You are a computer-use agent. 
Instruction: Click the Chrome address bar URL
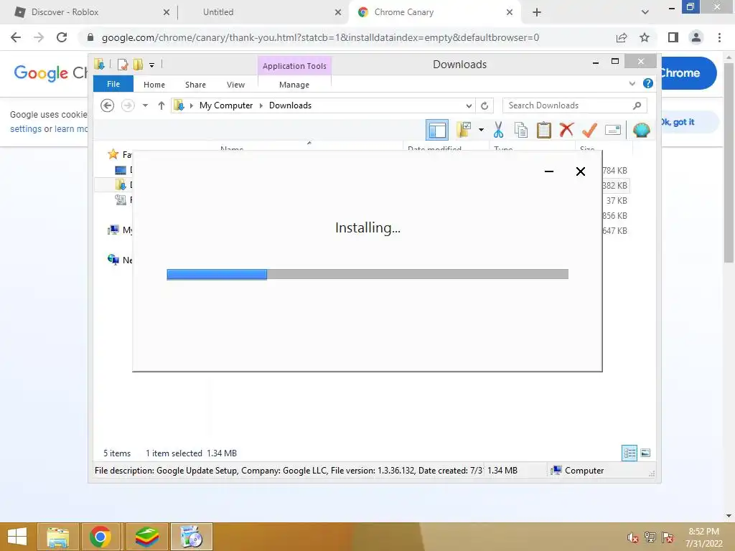(320, 37)
